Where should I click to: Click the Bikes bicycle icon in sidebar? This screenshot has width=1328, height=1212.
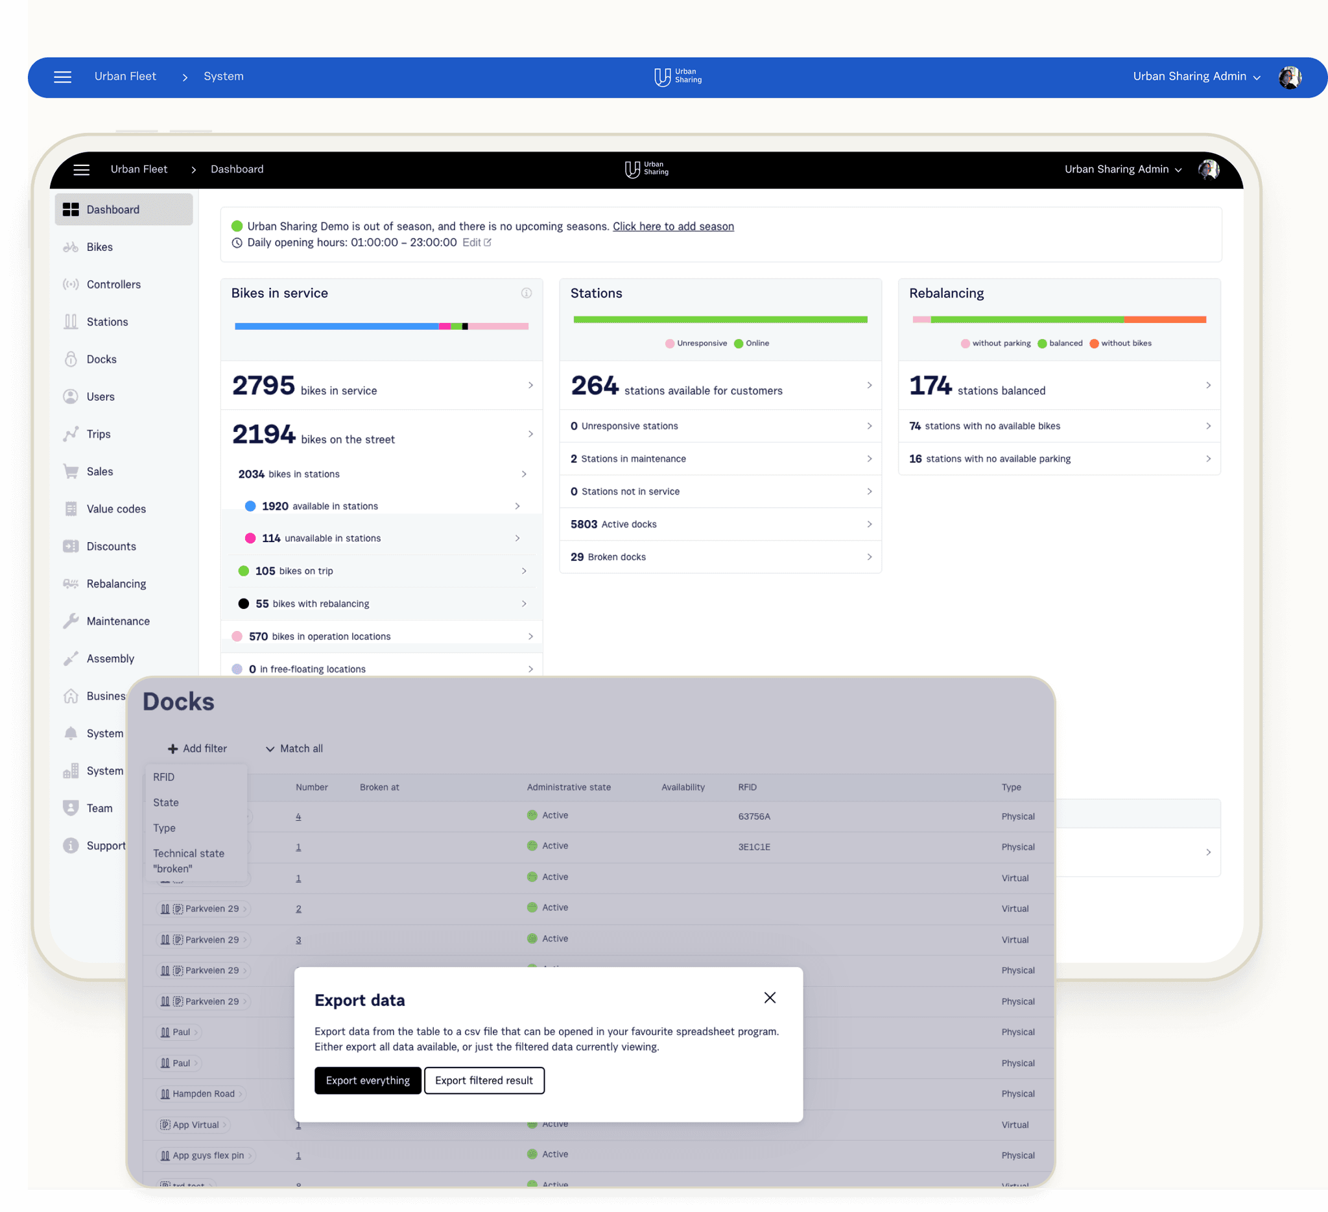point(71,247)
